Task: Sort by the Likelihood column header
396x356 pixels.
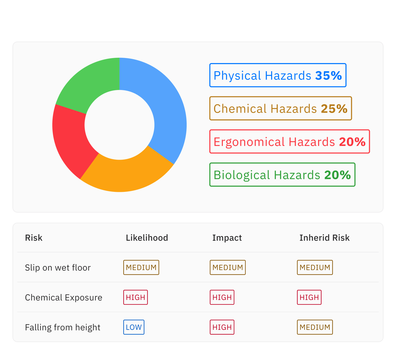Action: click(x=147, y=238)
